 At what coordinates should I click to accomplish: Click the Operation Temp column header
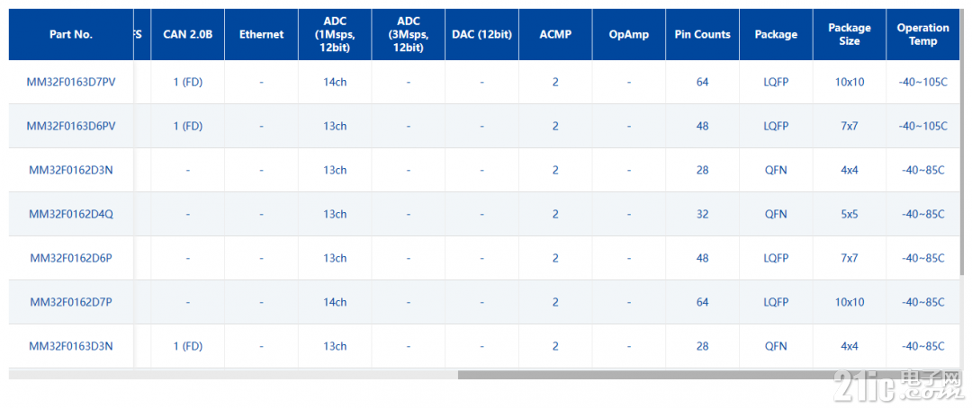pos(923,35)
